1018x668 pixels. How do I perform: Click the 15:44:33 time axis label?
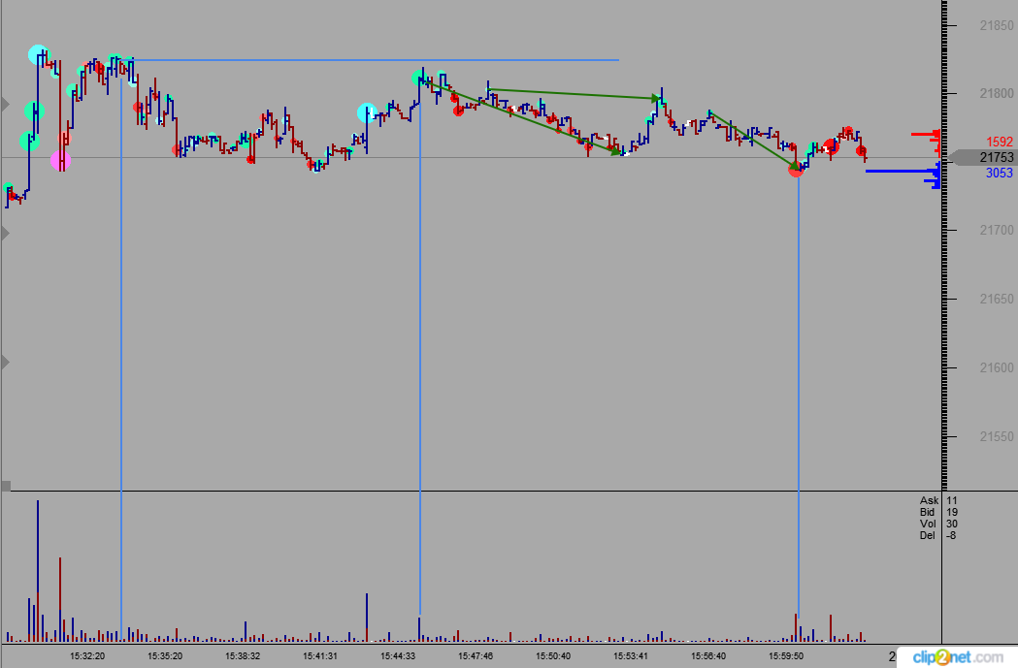click(398, 656)
